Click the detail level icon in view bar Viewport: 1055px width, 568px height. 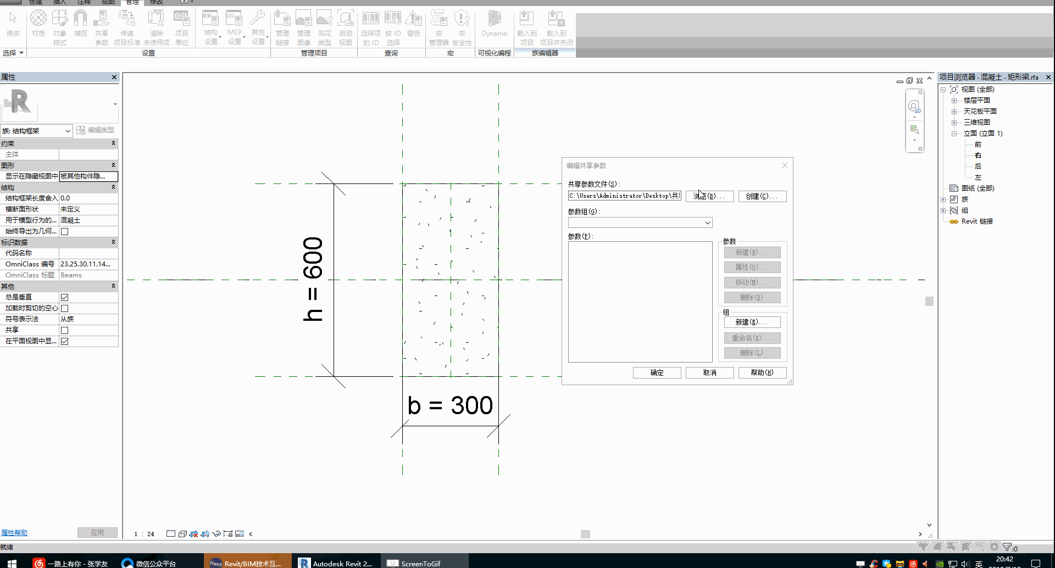tap(171, 533)
